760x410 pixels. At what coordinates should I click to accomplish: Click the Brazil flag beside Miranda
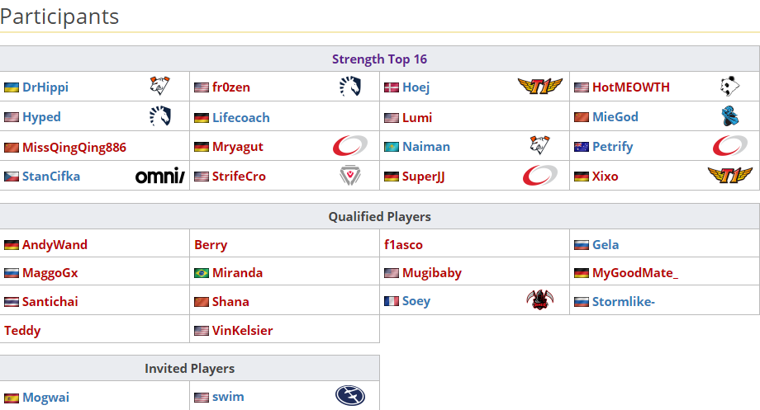click(x=202, y=273)
